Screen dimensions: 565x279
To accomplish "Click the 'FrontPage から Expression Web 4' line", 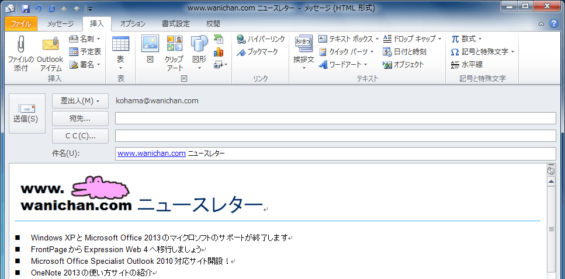I will [116, 249].
